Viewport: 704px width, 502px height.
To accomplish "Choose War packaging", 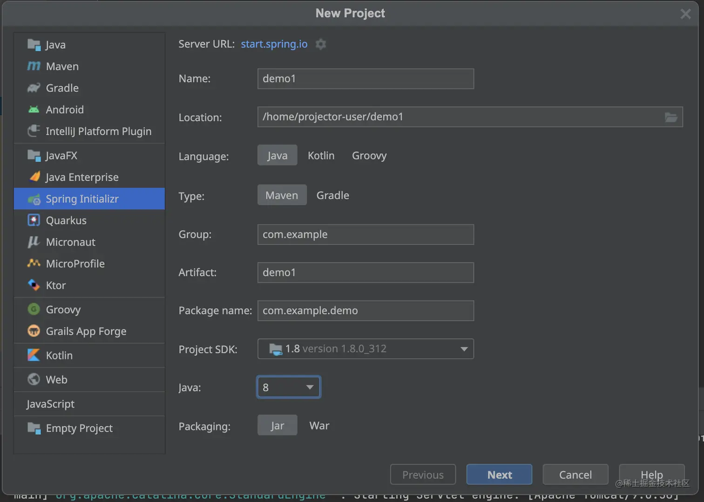I will (319, 426).
